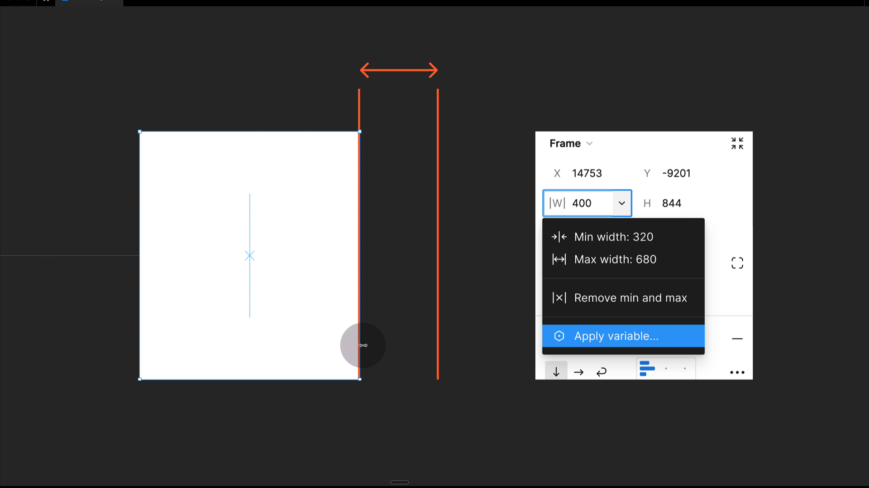The image size is (869, 488).
Task: Expand the width field dropdown chevron
Action: pyautogui.click(x=622, y=203)
